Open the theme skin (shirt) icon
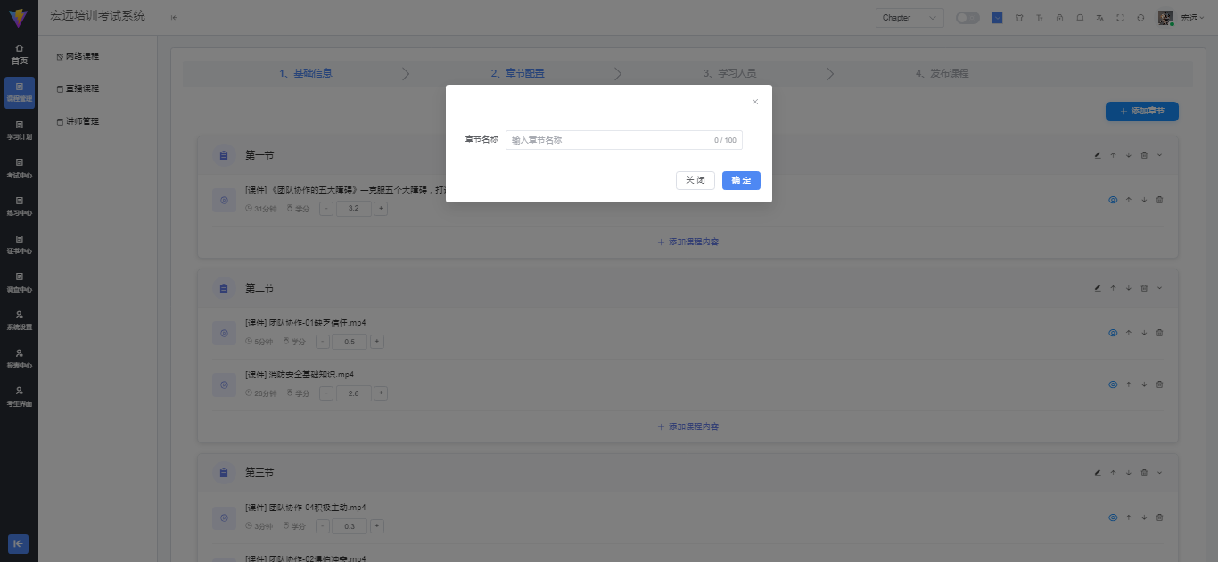 tap(1019, 18)
